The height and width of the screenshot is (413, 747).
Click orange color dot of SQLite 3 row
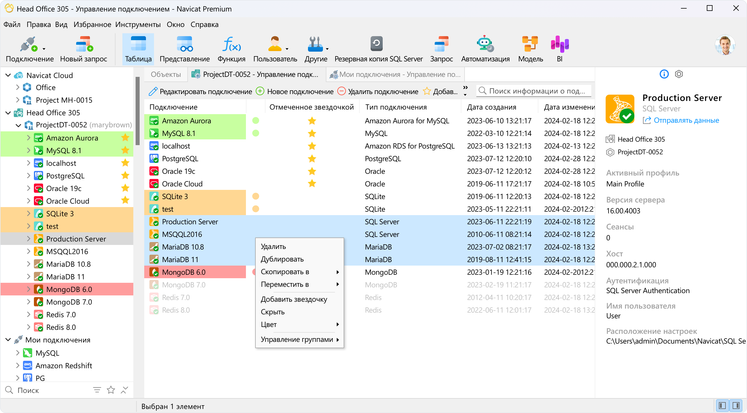[x=255, y=196]
